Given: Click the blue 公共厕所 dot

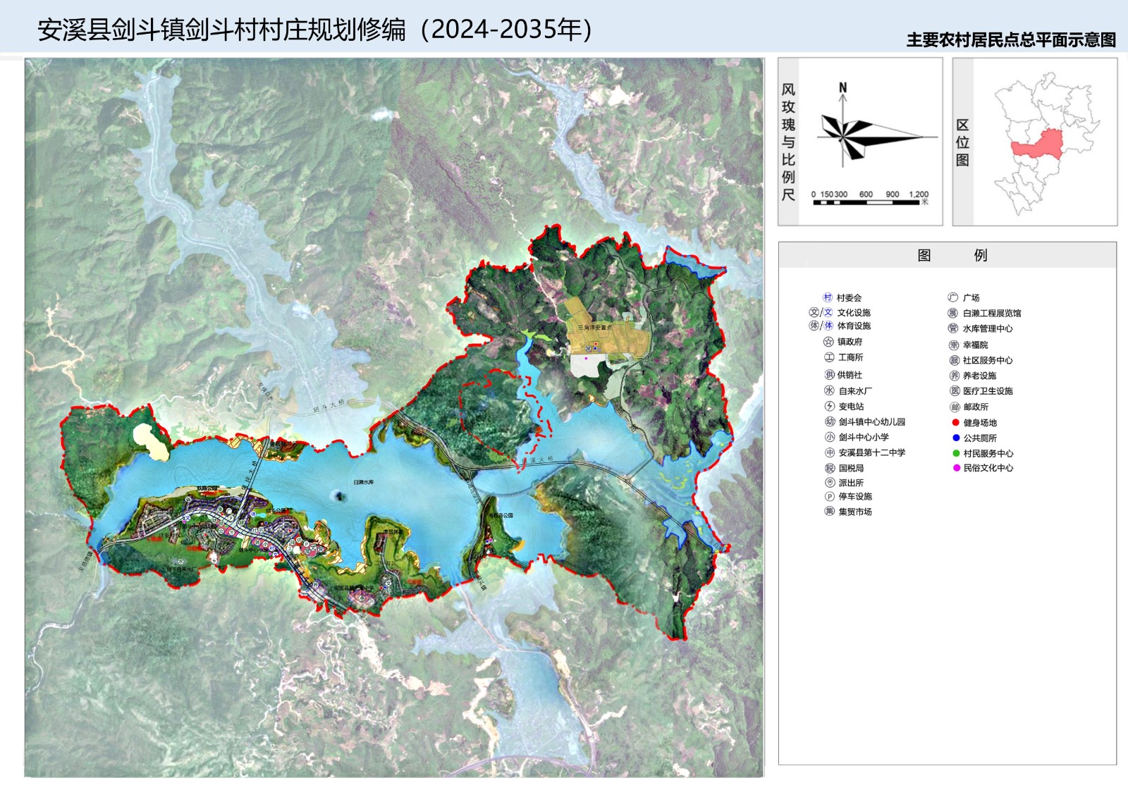Looking at the screenshot, I should pyautogui.click(x=956, y=438).
